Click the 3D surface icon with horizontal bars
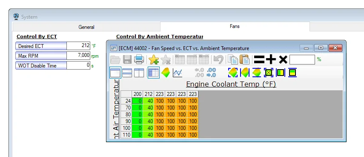Screen dimensions: 364x157 [x=257, y=73]
